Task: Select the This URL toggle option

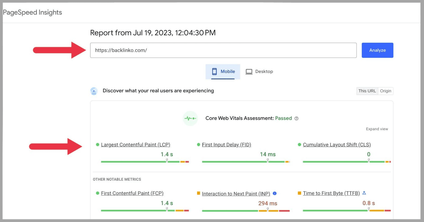Action: pyautogui.click(x=367, y=91)
